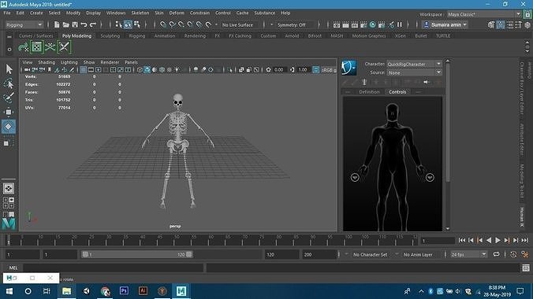Select the arrow Select tool
The image size is (533, 299).
9,69
